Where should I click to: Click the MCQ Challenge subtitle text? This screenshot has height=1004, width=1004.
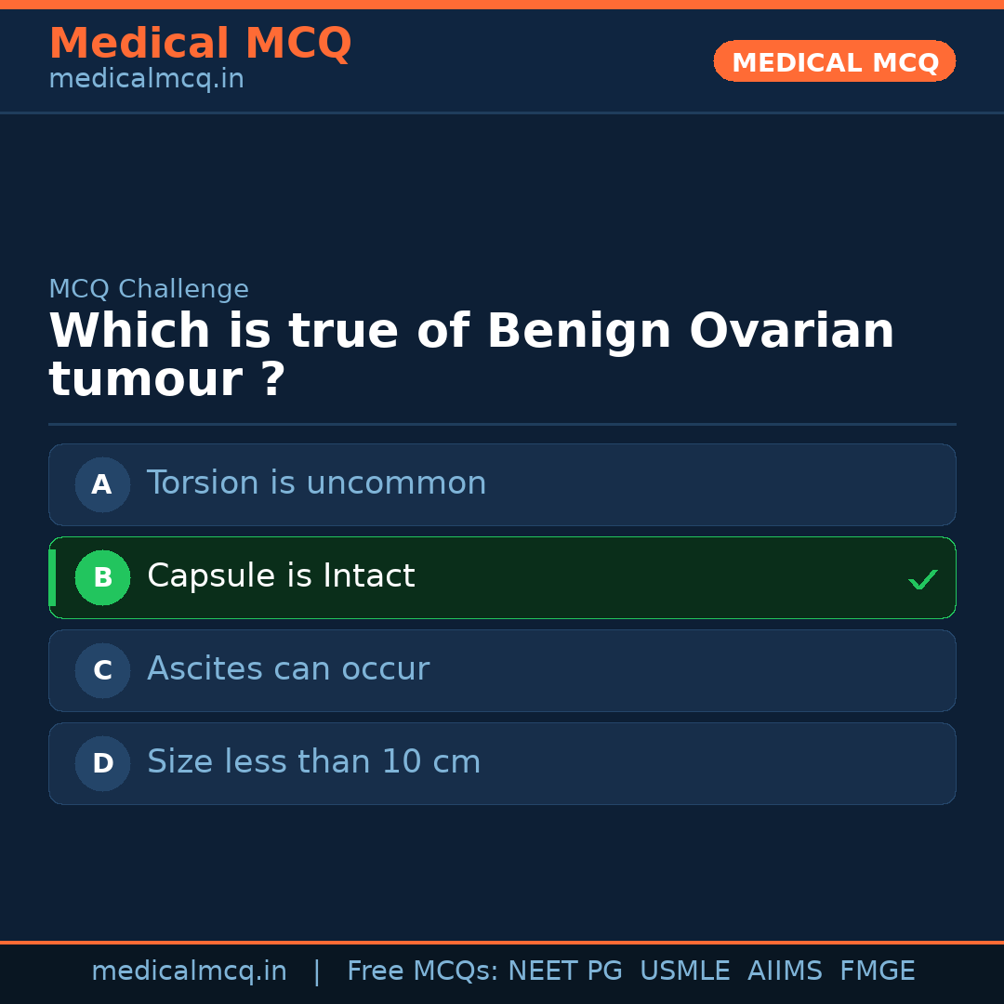[149, 289]
